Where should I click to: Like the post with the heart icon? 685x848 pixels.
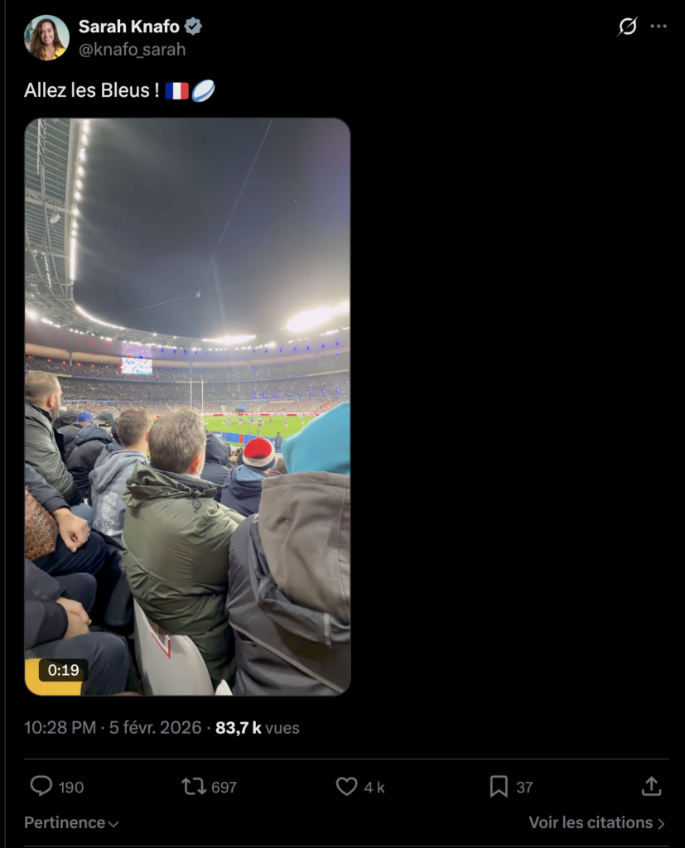pyautogui.click(x=346, y=787)
